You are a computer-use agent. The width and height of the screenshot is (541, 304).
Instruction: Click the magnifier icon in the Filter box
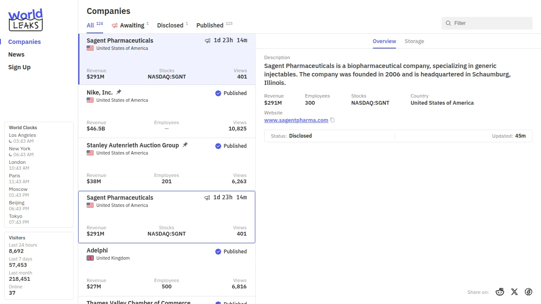pos(448,23)
